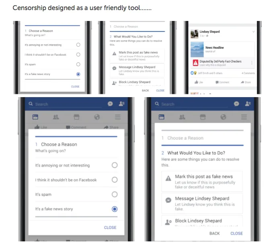The width and height of the screenshot is (269, 243).
Task: Click the warning triangle icon in bottom-right phone
Action: pos(168,179)
